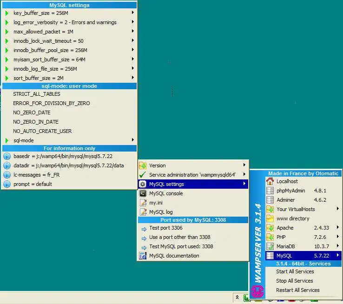Open the MySQL settings menu entry

(x=193, y=184)
